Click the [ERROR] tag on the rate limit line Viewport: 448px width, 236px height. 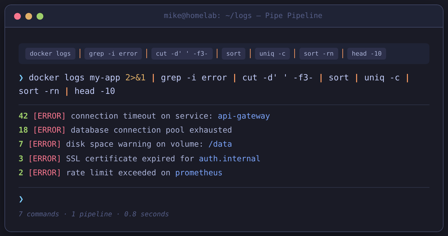pos(45,173)
